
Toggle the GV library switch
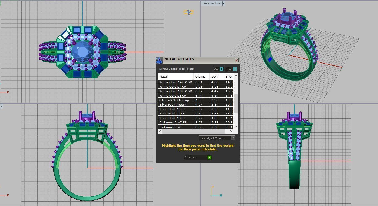(219, 69)
